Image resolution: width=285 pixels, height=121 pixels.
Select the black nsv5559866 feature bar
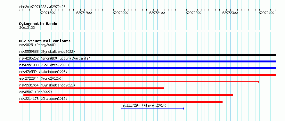click(147, 55)
